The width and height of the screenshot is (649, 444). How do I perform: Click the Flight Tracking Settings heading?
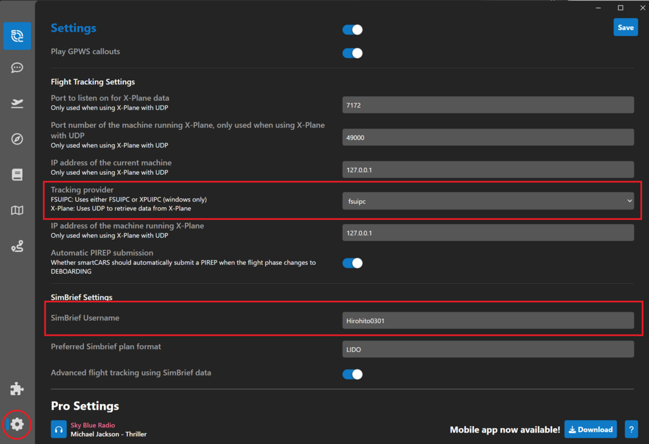pos(93,82)
